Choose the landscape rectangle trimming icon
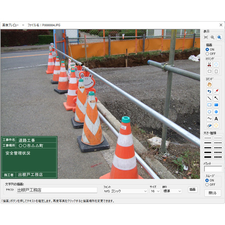225x225 pixels. tap(209, 71)
